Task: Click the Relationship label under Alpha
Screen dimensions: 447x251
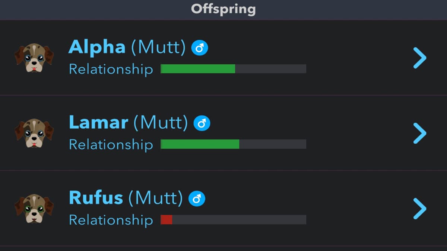Action: pyautogui.click(x=111, y=69)
